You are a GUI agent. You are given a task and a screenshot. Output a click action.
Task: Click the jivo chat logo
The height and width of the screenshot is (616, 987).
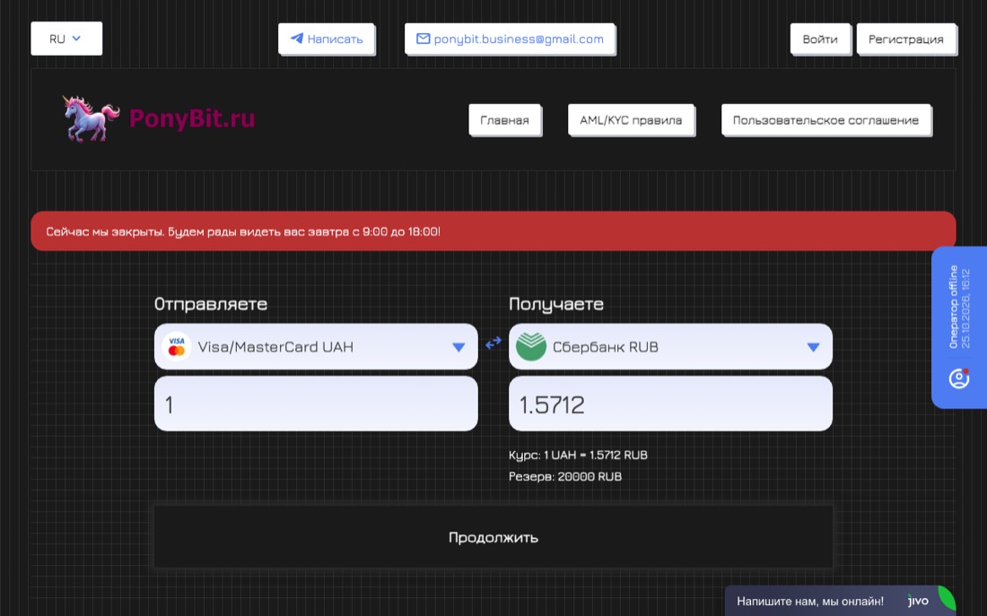918,601
